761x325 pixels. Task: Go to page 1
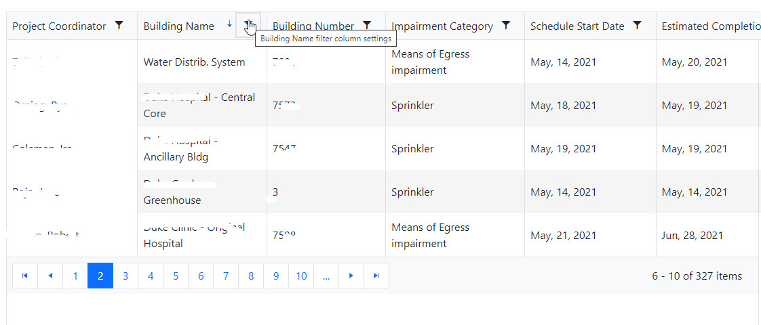[x=75, y=276]
